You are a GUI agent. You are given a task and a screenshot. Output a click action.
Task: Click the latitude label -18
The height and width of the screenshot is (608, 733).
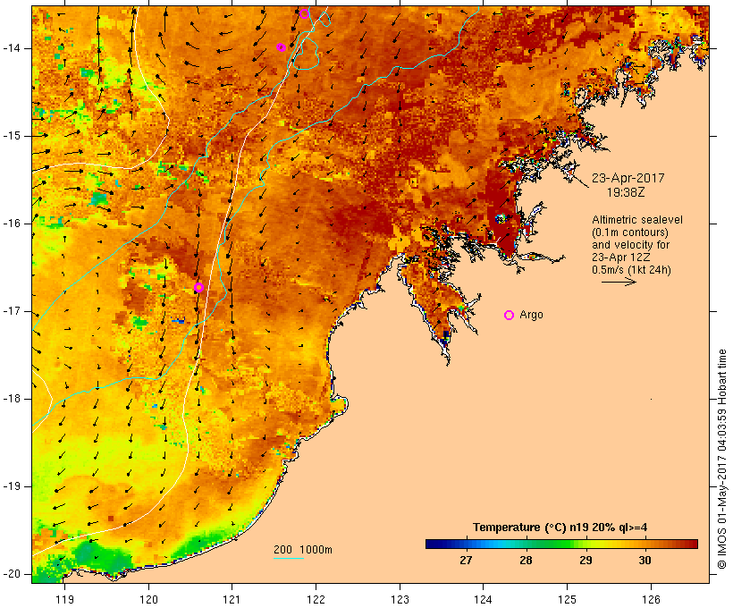tap(12, 399)
